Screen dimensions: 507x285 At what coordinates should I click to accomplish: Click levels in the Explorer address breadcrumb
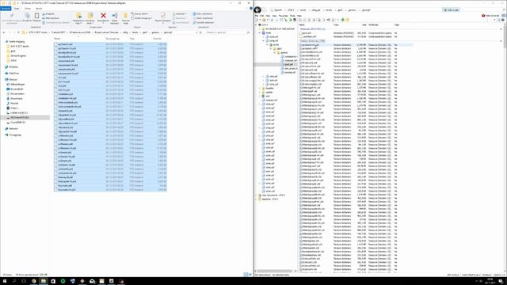pos(135,32)
